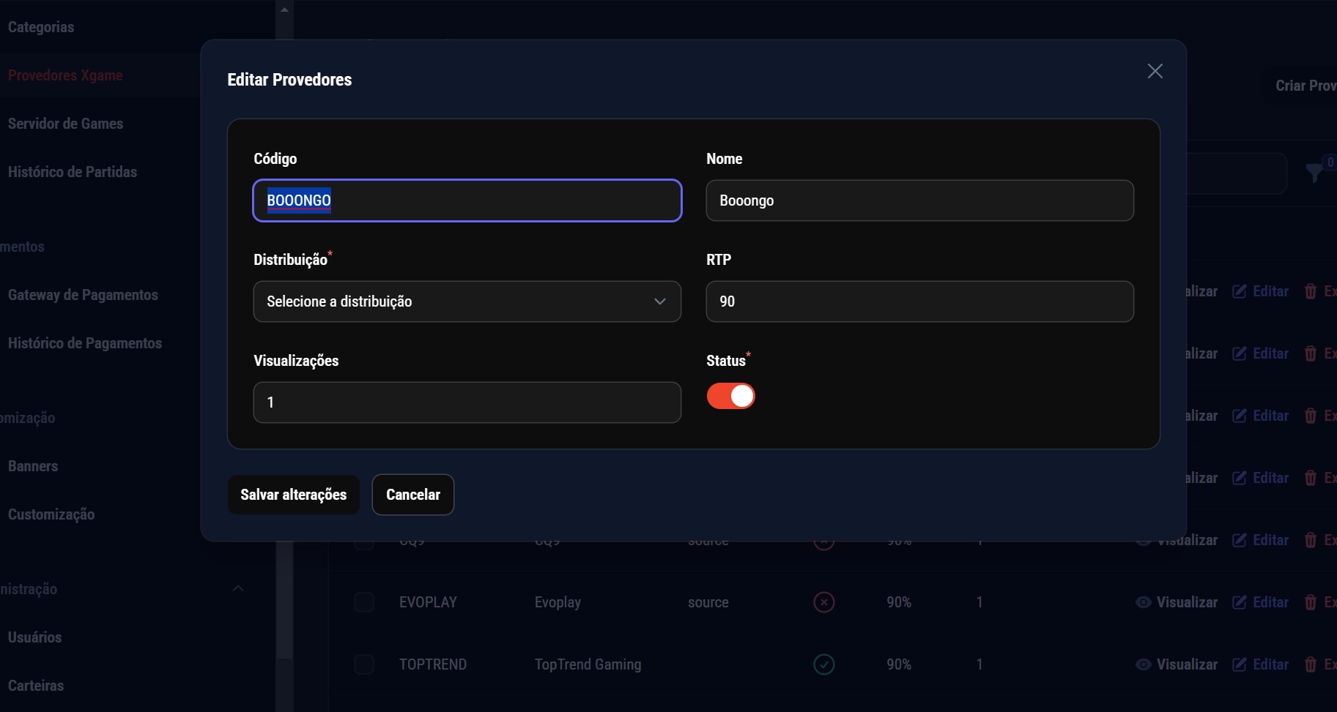
Task: Toggle the Status switch off
Action: click(730, 396)
